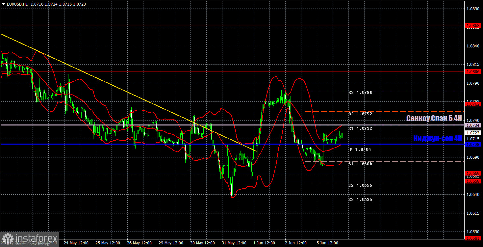The width and height of the screenshot is (483, 247).
Task: Select the Киджун-сен 4Н label
Action: (x=438, y=139)
